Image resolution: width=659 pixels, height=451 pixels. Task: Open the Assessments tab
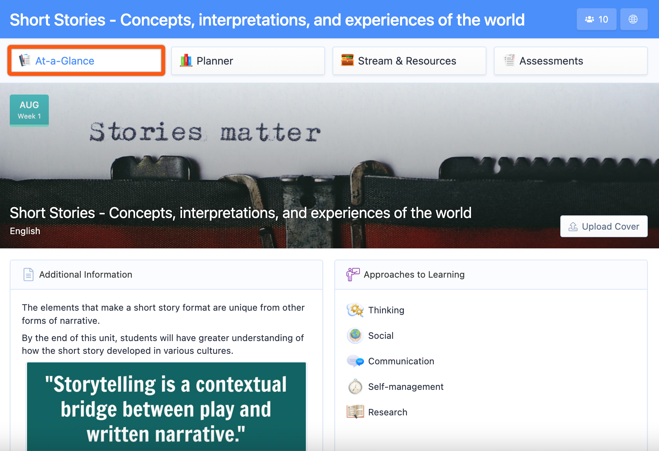(x=570, y=61)
